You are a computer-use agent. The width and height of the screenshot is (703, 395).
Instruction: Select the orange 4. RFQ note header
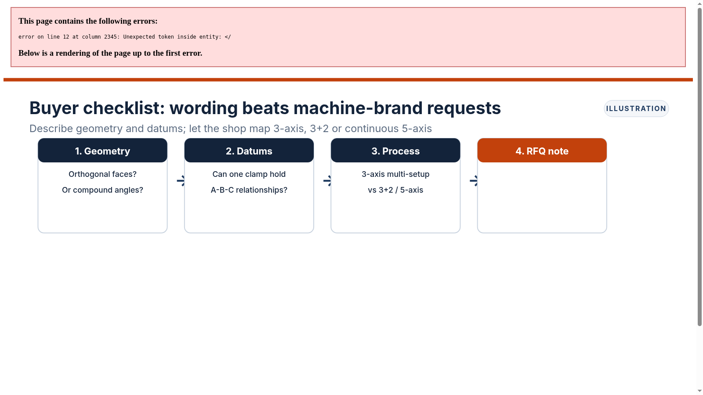tap(542, 151)
